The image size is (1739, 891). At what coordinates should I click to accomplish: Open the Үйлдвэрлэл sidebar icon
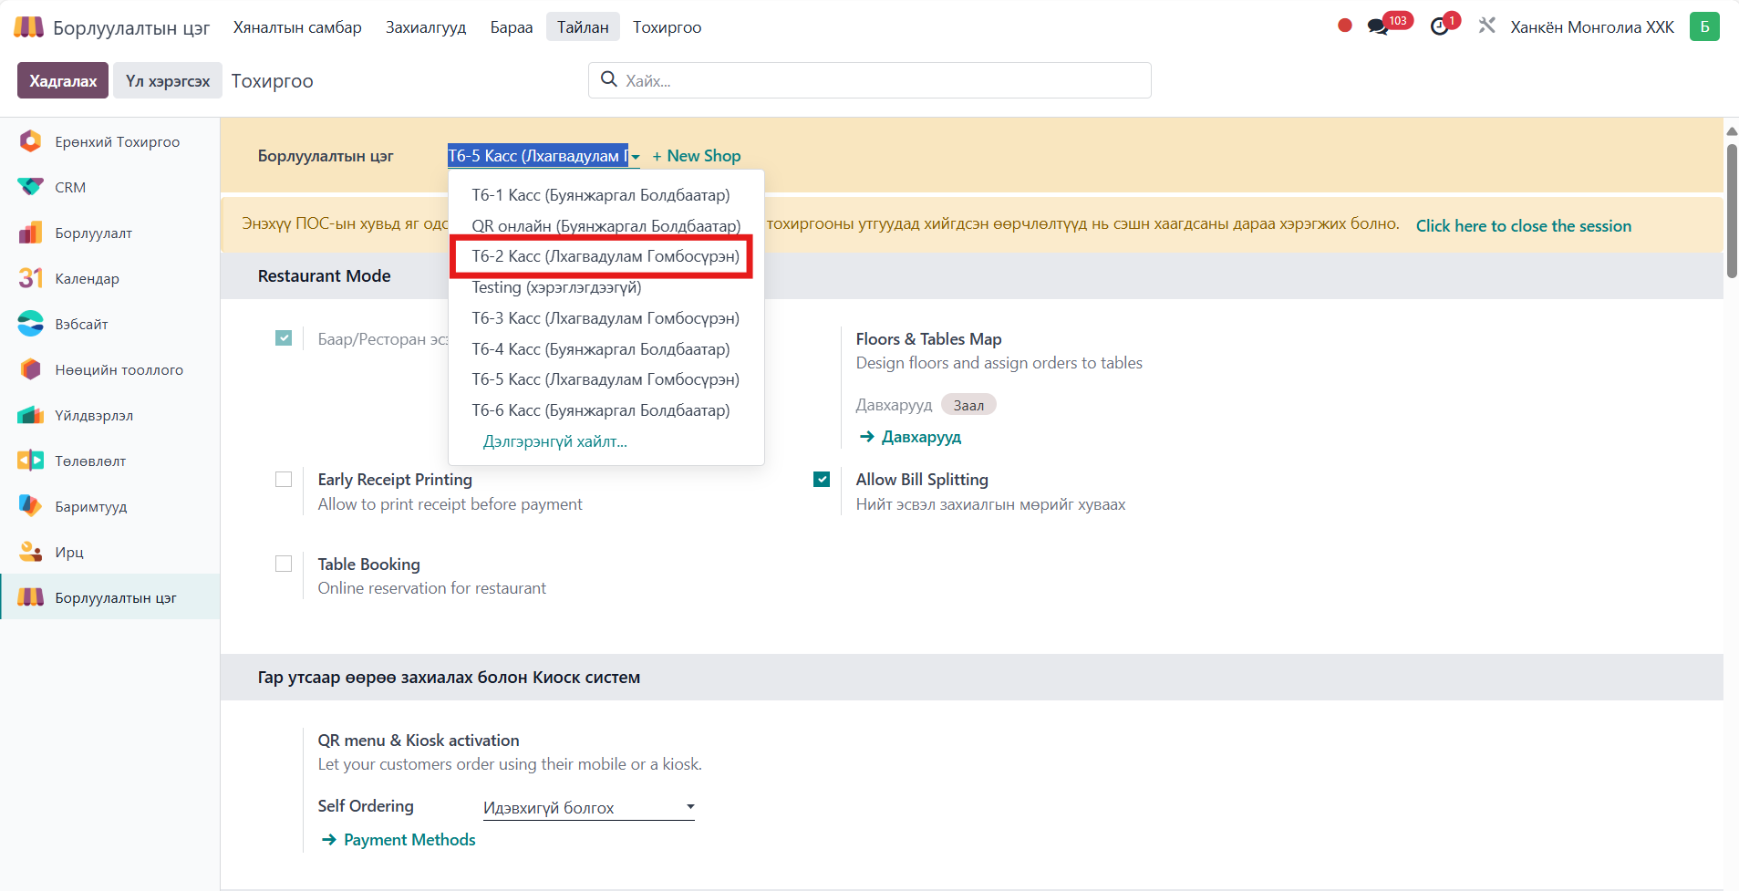pyautogui.click(x=30, y=415)
